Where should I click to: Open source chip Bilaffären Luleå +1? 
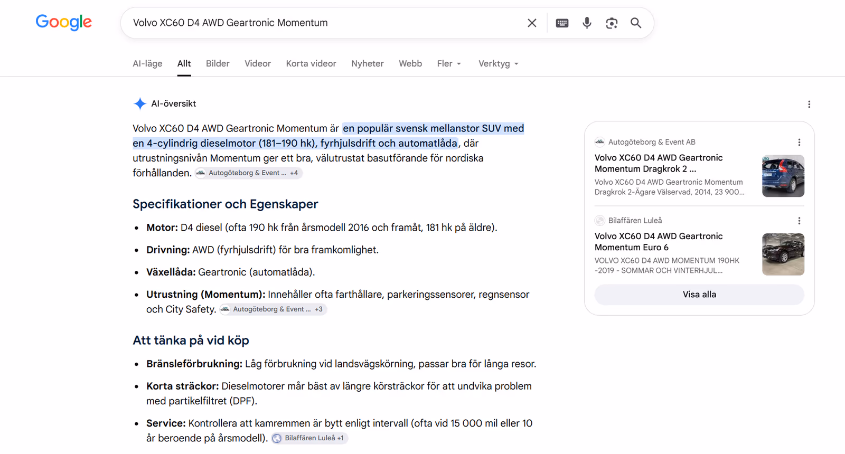[309, 438]
